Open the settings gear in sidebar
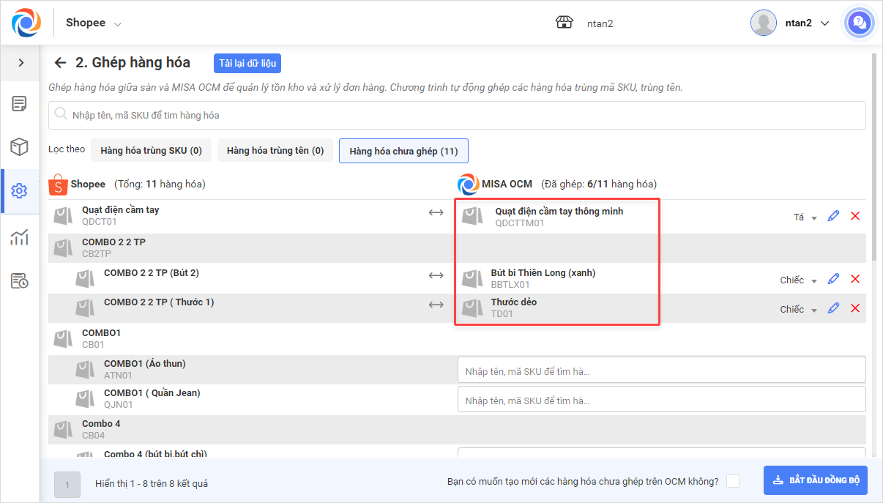 click(x=20, y=191)
